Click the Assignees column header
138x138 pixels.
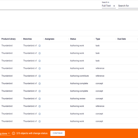49,39
